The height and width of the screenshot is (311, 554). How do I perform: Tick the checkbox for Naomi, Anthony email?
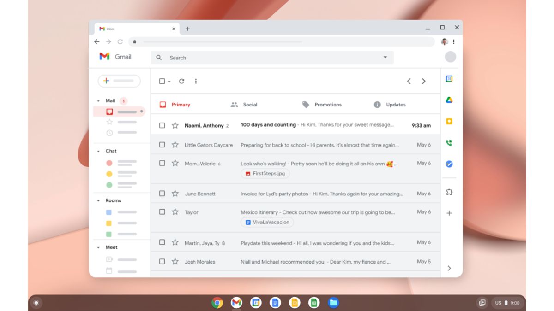click(162, 125)
